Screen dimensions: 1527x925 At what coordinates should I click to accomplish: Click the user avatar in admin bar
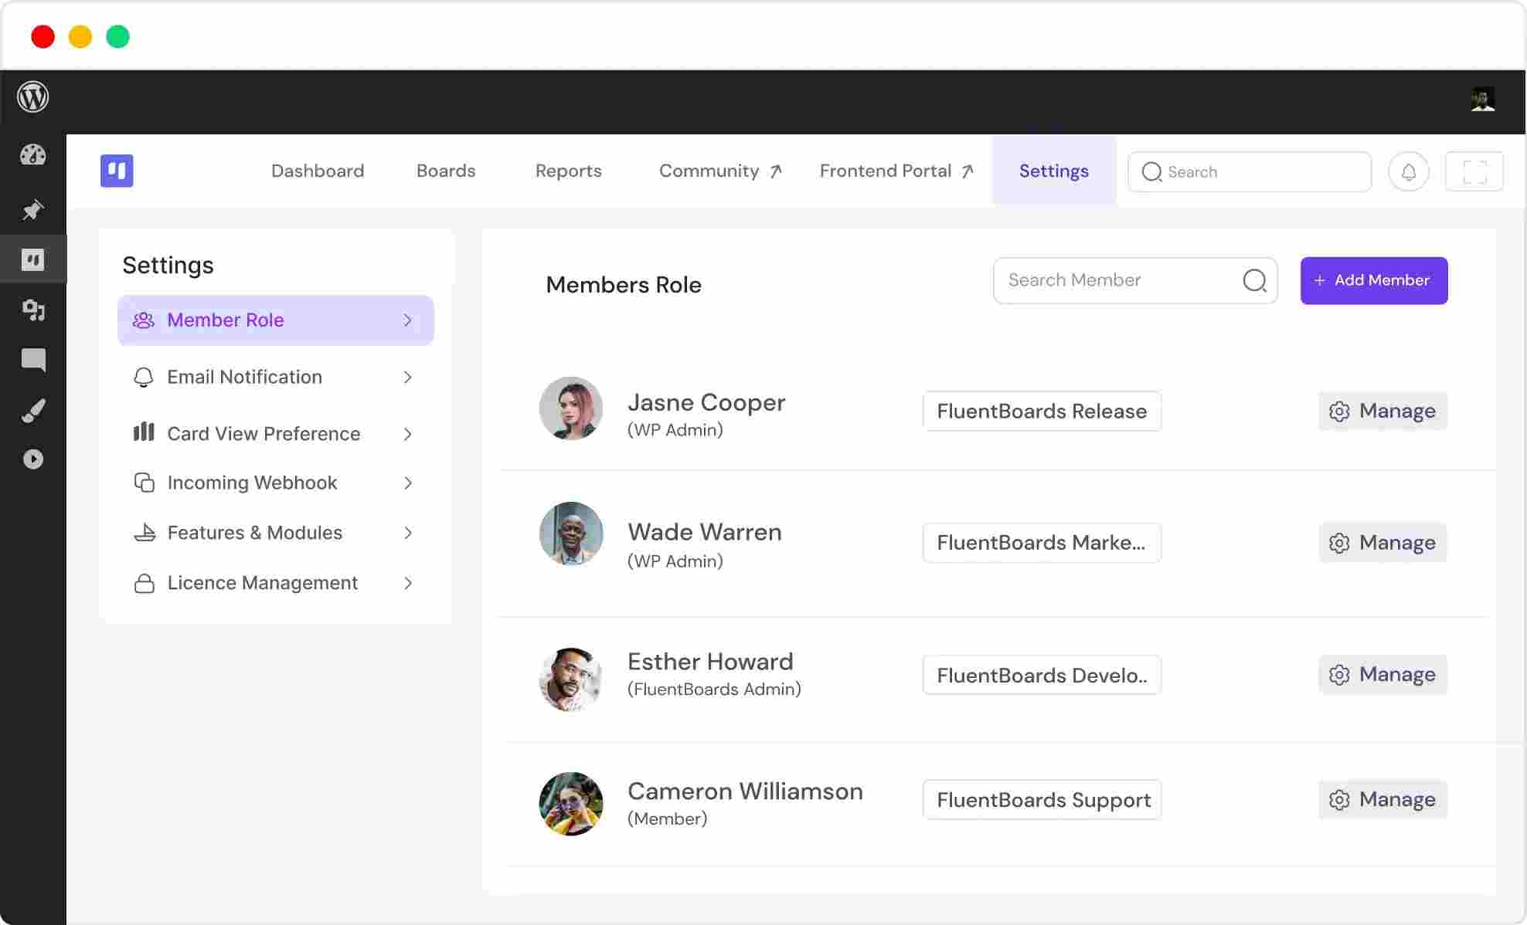pyautogui.click(x=1483, y=99)
